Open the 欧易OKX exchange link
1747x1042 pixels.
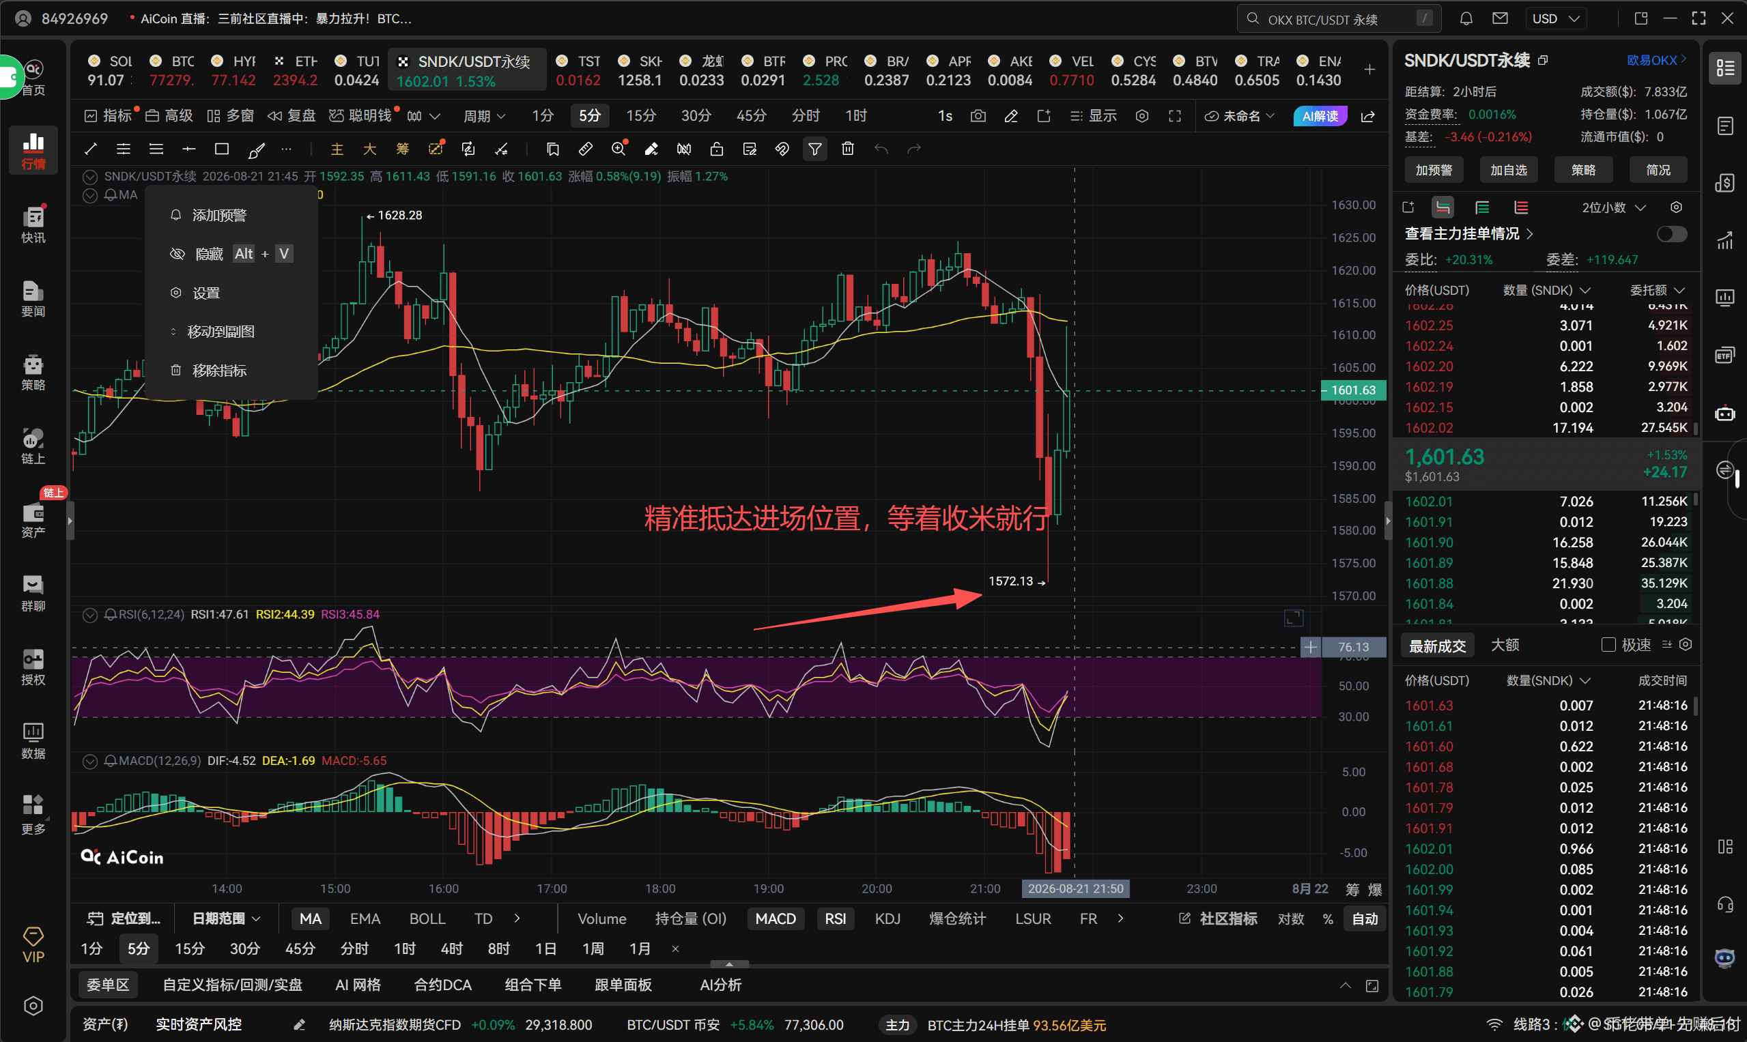(1656, 60)
